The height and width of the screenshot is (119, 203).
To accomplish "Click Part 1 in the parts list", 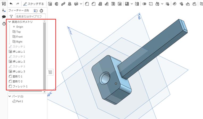I will coord(19,101).
